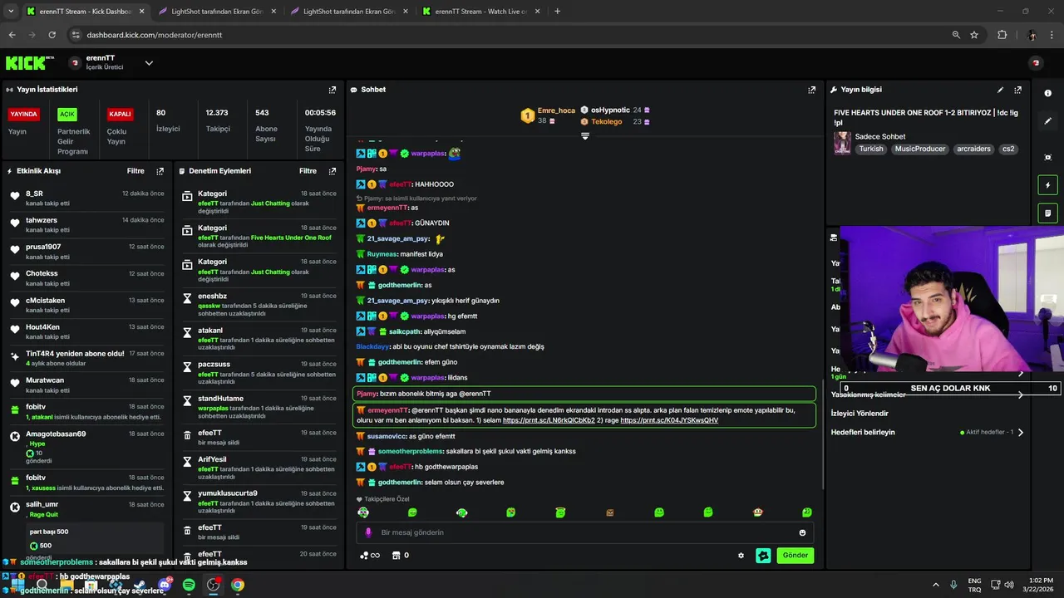The height and width of the screenshot is (598, 1064).
Task: Pop out the Yayın bilgisi panel
Action: [1017, 90]
